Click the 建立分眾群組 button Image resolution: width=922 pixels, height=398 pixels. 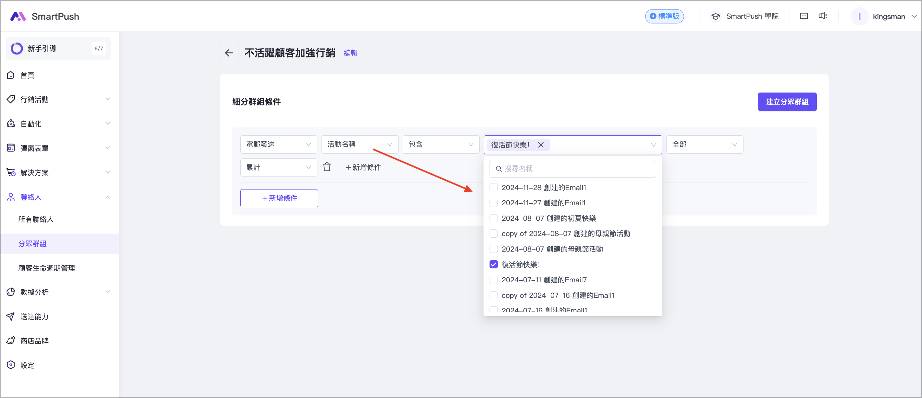pos(787,102)
